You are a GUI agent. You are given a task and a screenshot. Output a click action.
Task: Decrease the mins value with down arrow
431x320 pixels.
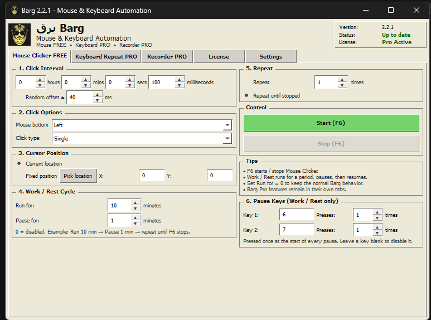point(86,85)
